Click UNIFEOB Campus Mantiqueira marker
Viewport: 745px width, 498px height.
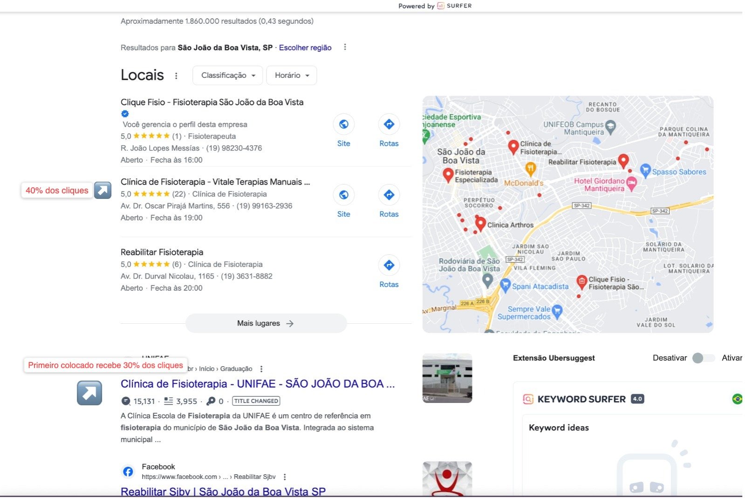click(610, 127)
